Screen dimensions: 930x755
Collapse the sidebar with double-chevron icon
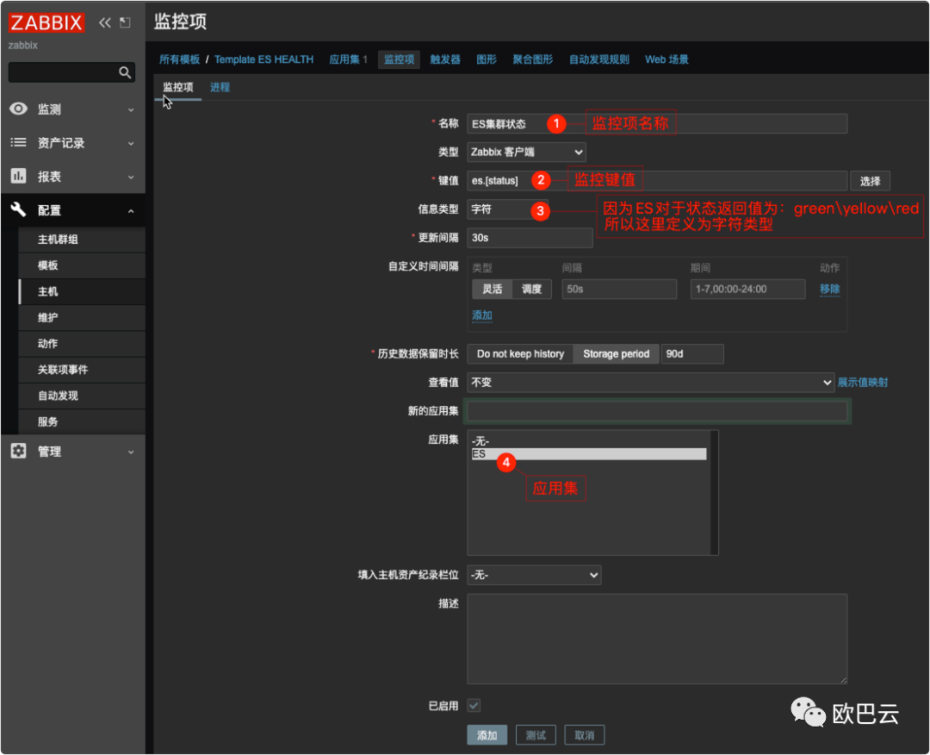(105, 22)
